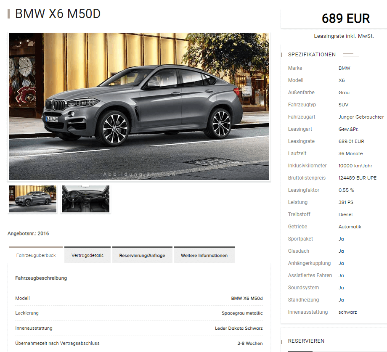Image resolution: width=387 pixels, height=352 pixels.
Task: Click the RESERVIEREN section heading
Action: [x=306, y=341]
